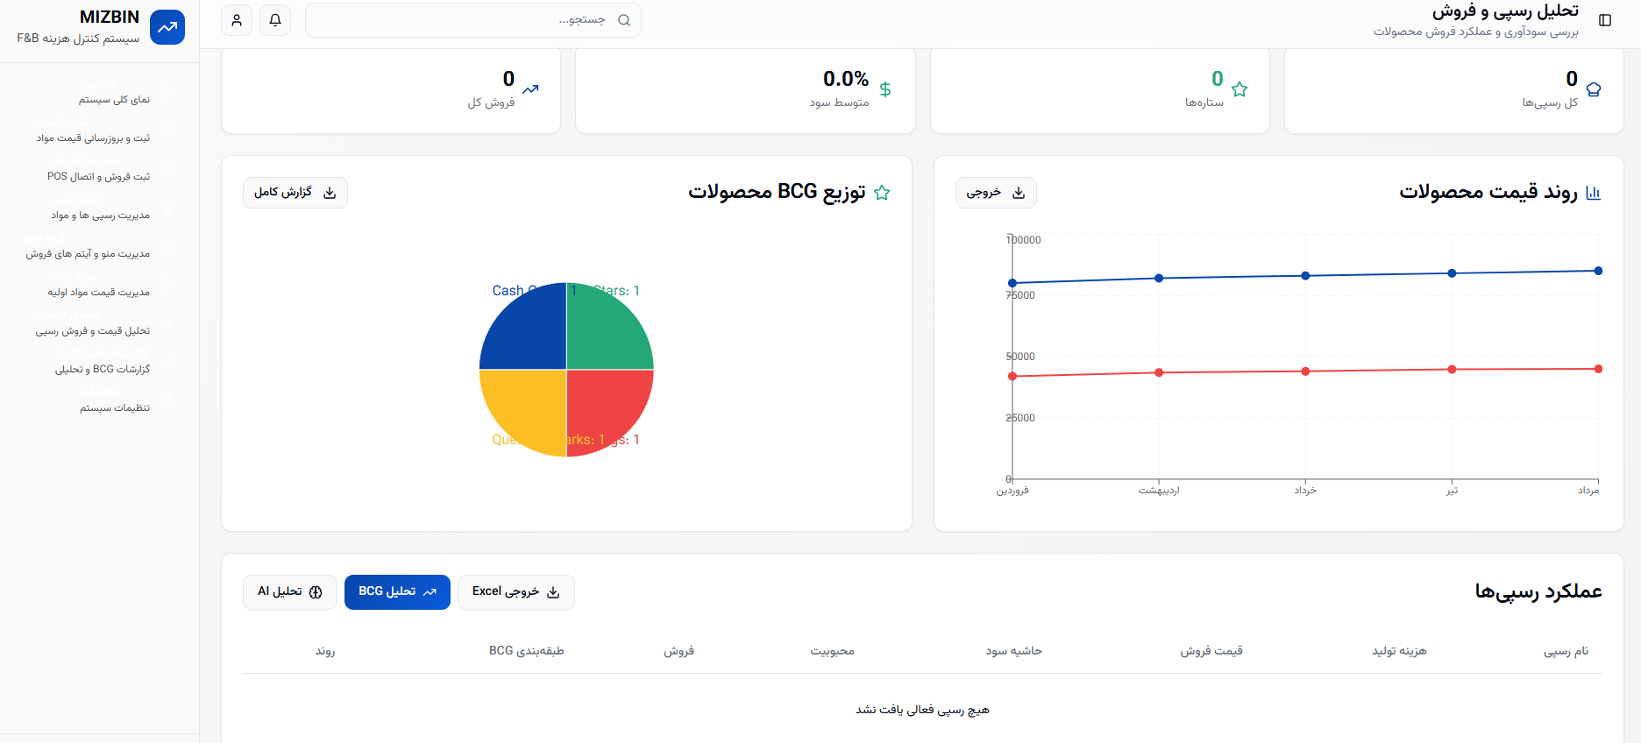
Task: Click the dollar sign profit icon
Action: [x=885, y=89]
